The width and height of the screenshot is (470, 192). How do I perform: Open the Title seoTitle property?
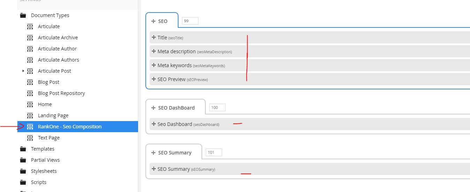point(162,38)
